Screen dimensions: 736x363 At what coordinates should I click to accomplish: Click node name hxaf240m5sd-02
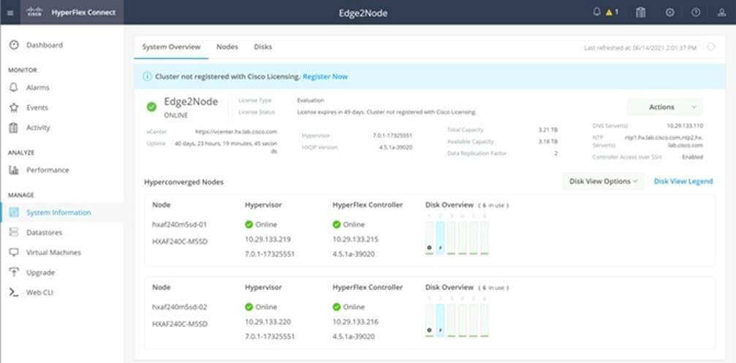(179, 307)
